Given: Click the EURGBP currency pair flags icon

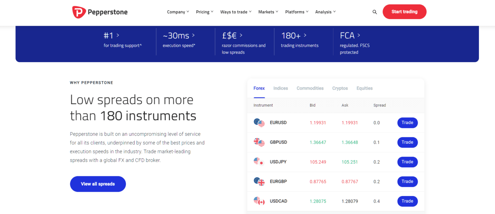Looking at the screenshot, I should click(259, 181).
